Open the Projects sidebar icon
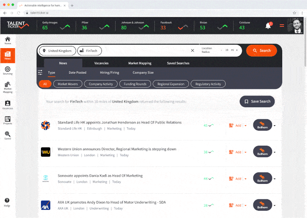This screenshot has width=307, height=218. (x=8, y=120)
